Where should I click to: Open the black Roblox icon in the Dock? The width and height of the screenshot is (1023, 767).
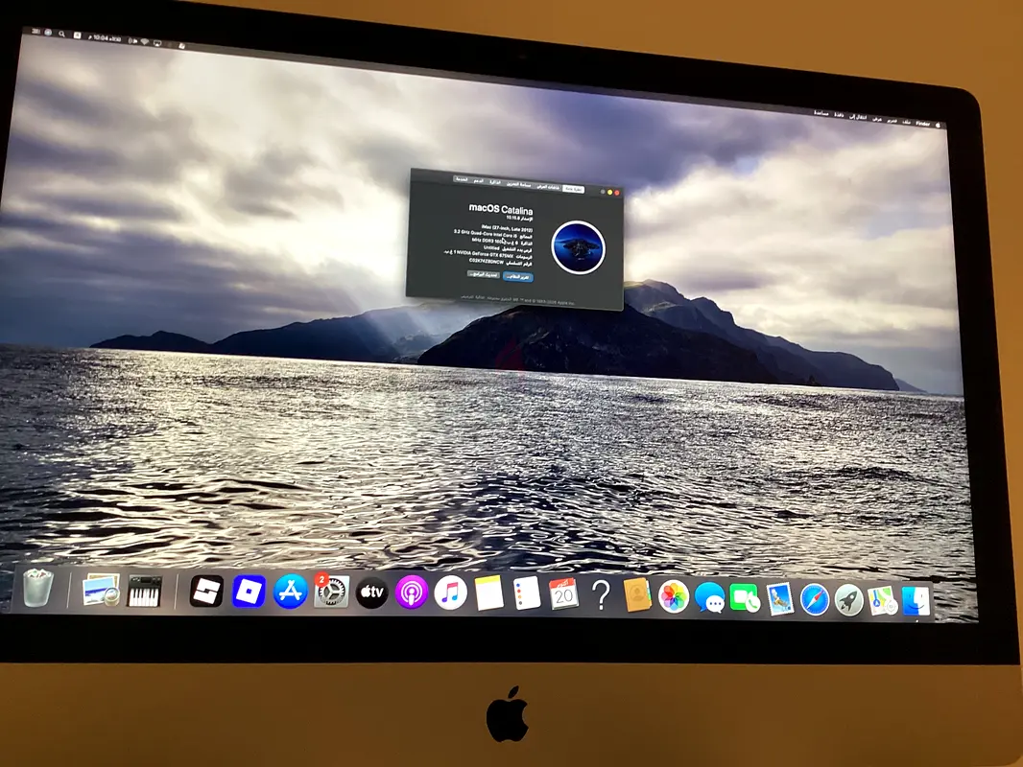coord(206,591)
